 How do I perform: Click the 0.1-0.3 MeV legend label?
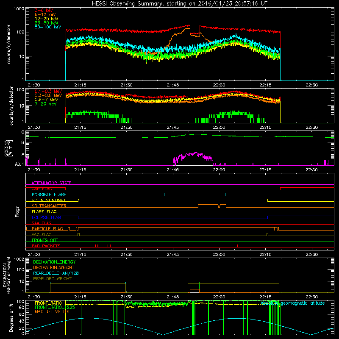[48, 91]
